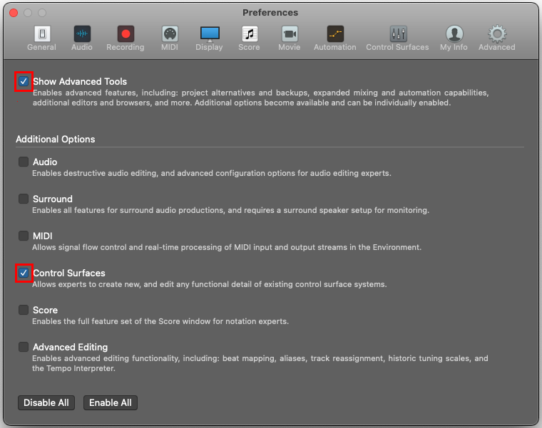Open the Automation preferences icon
This screenshot has width=542, height=428.
point(335,33)
